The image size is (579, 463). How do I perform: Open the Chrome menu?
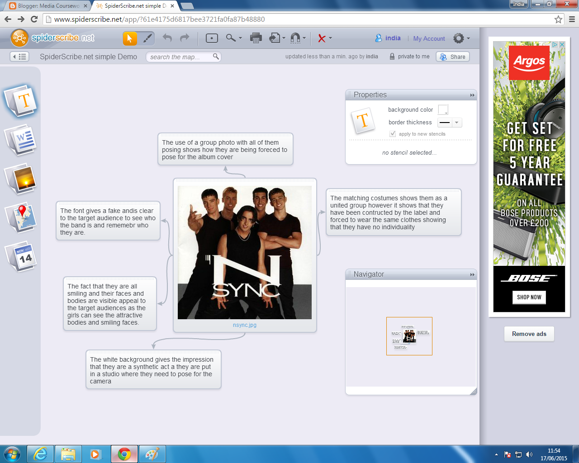point(572,19)
